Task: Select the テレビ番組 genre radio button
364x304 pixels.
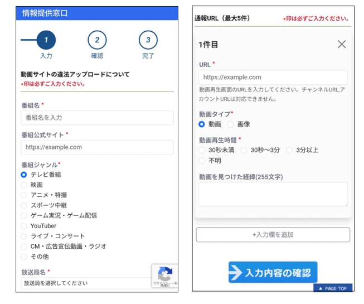Action: click(x=24, y=175)
